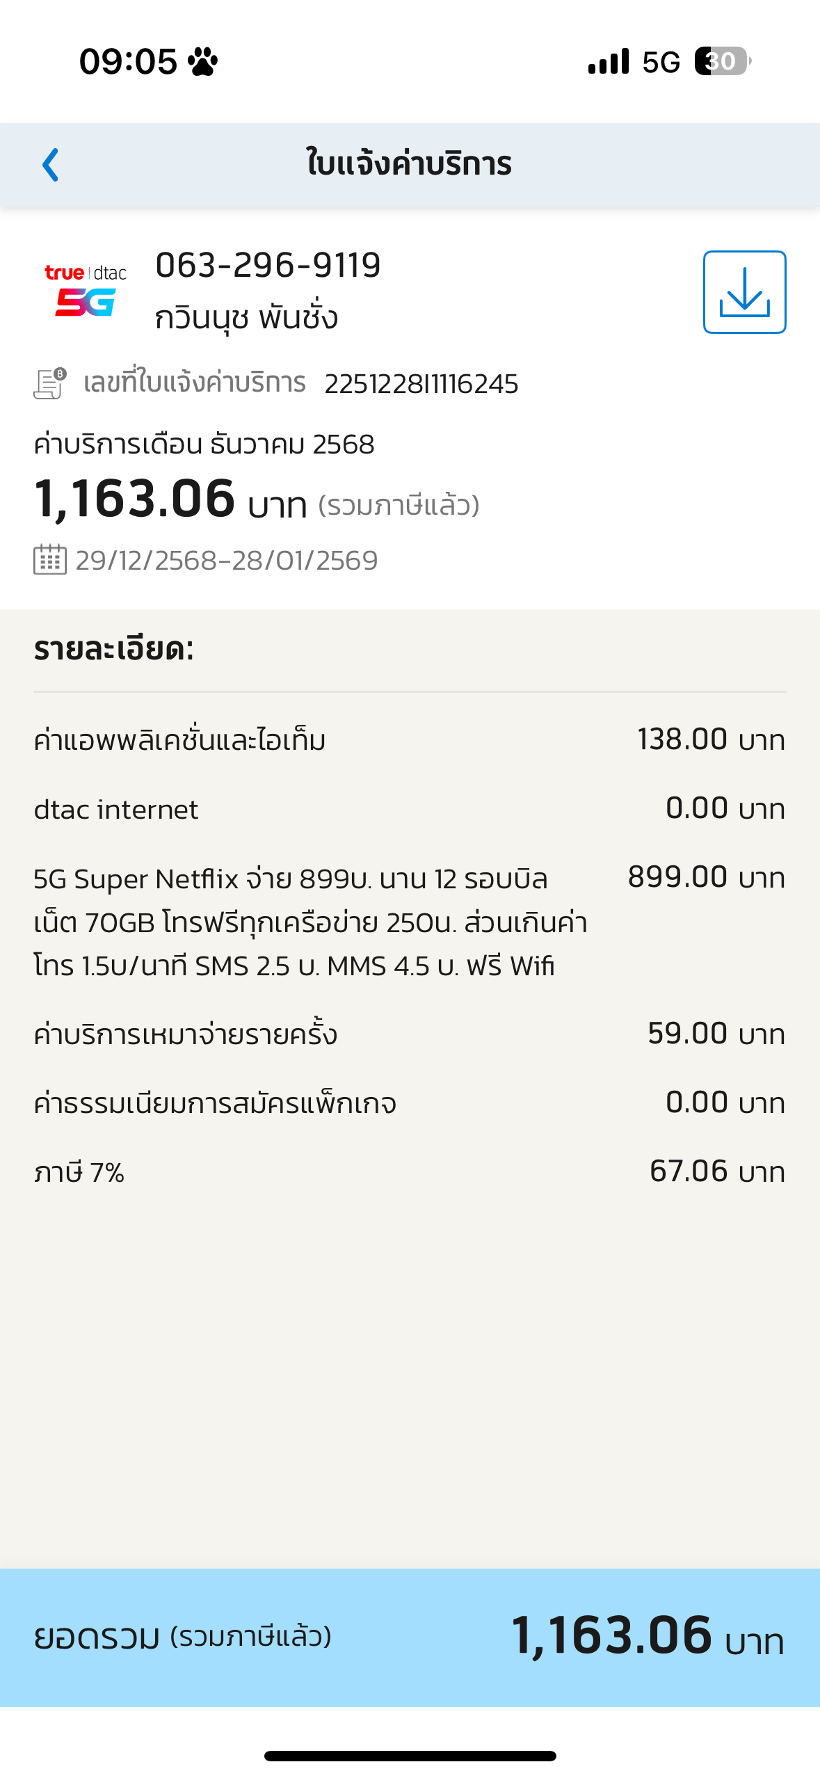Tap the calendar icon beside billing period

pyautogui.click(x=50, y=560)
